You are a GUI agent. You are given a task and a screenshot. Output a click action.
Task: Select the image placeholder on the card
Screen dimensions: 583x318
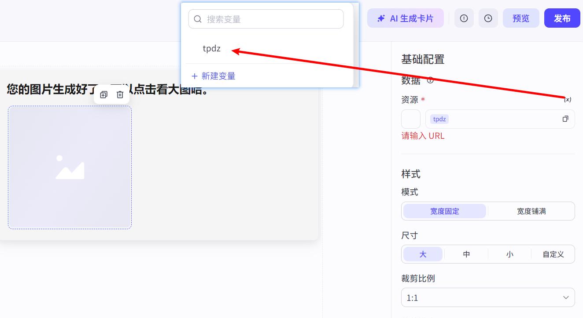[70, 167]
